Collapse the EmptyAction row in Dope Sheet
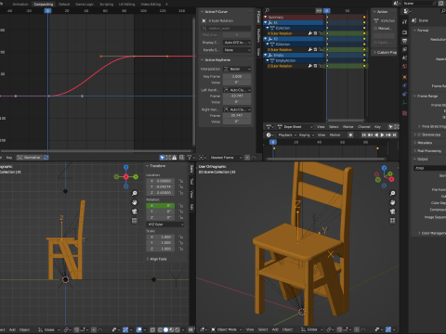This screenshot has height=334, width=446. point(268,60)
